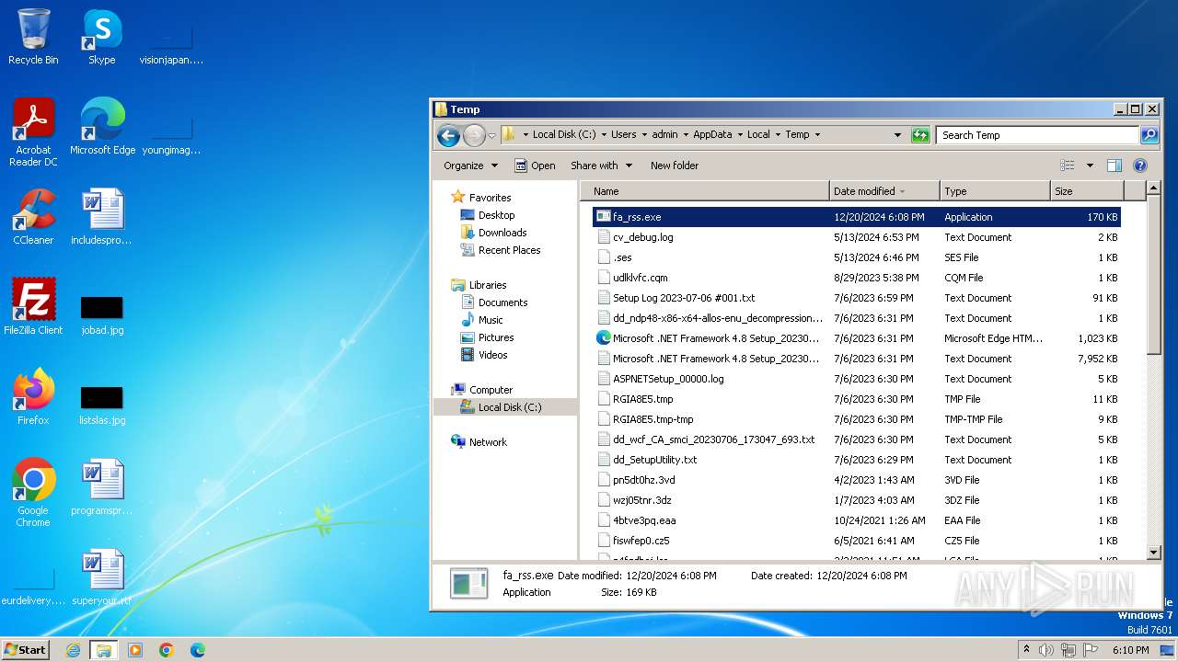Screen dimensions: 1178x662
Task: Sort by Type column header
Action: 995,191
